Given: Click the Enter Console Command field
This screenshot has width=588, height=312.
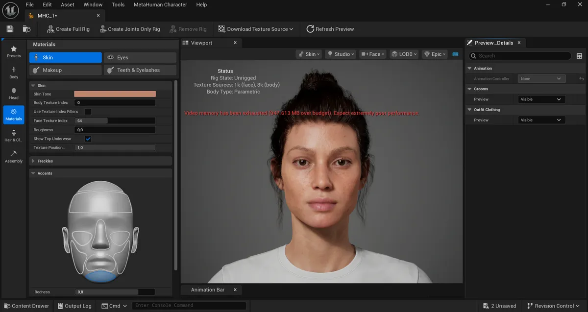Looking at the screenshot, I should point(189,306).
